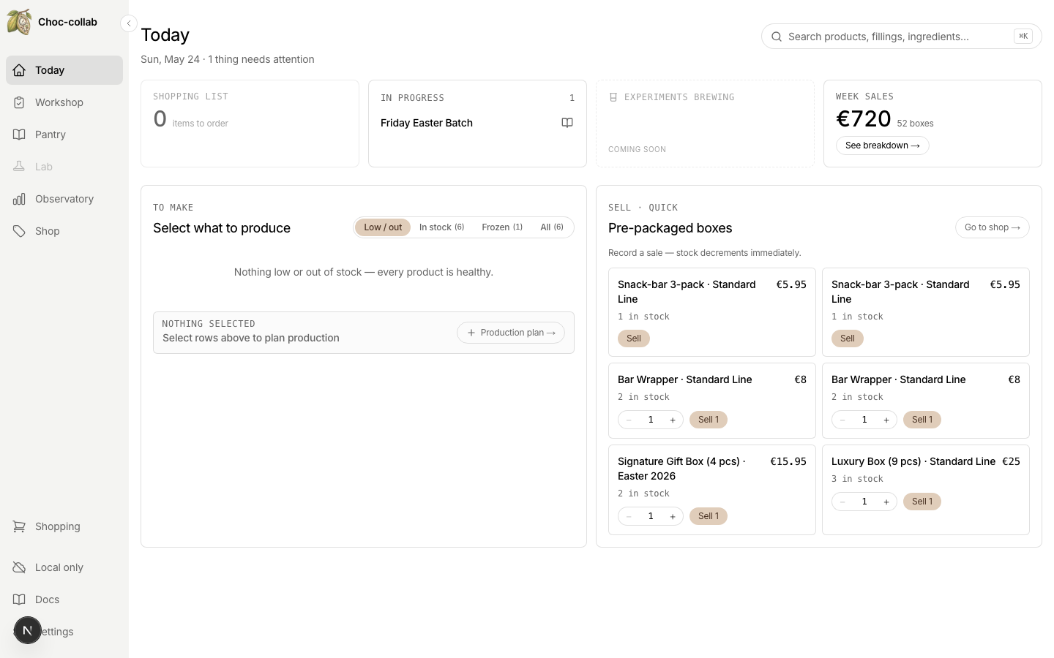The height and width of the screenshot is (658, 1054).
Task: Click the round N avatar badge
Action: (28, 630)
